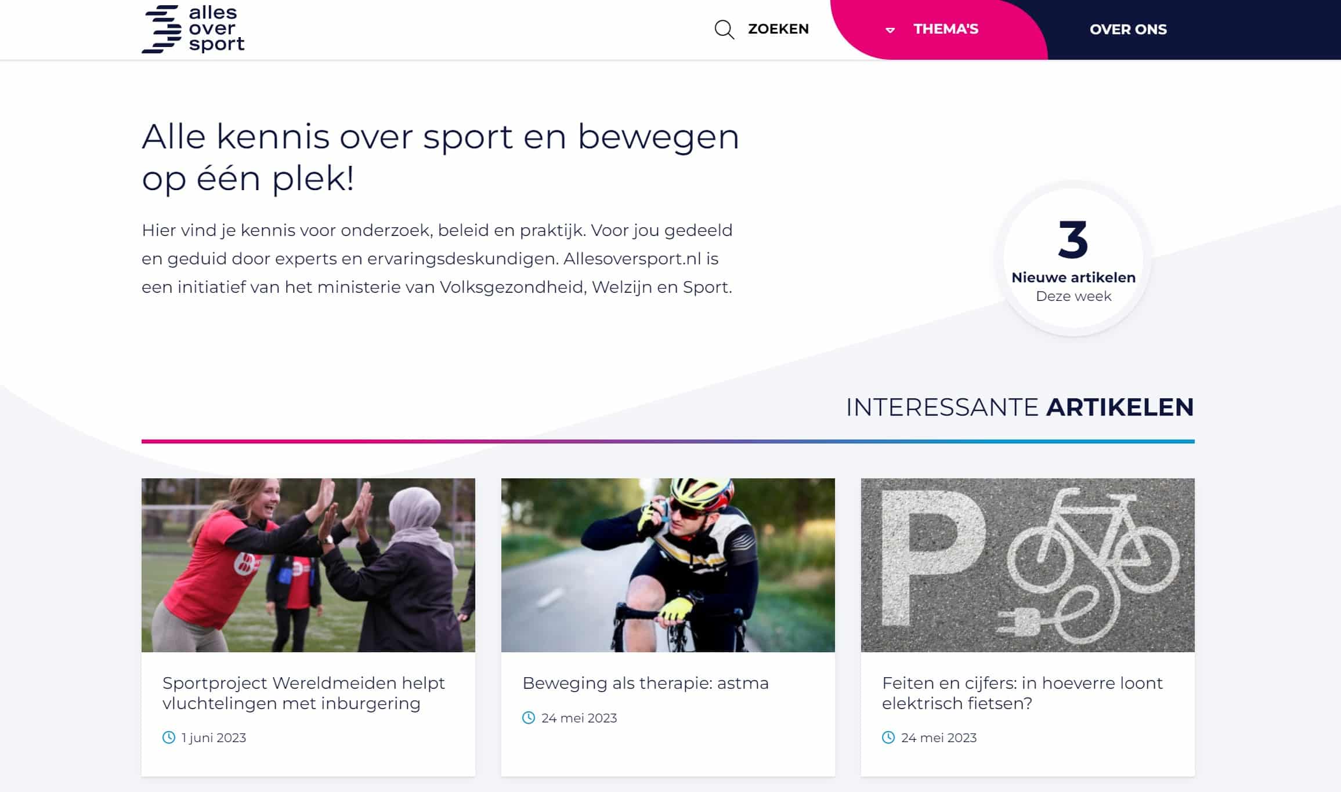Open the cyclist with inhaler image
Image resolution: width=1341 pixels, height=792 pixels.
point(668,565)
